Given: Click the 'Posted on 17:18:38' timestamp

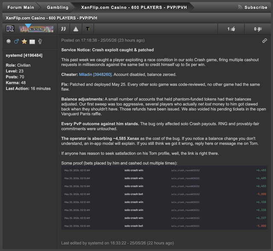Looking at the screenshot, I should click(103, 40).
